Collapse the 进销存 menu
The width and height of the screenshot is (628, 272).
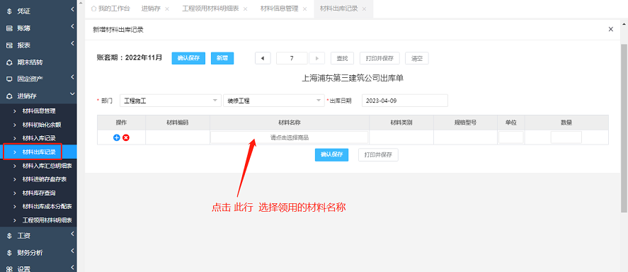72,94
